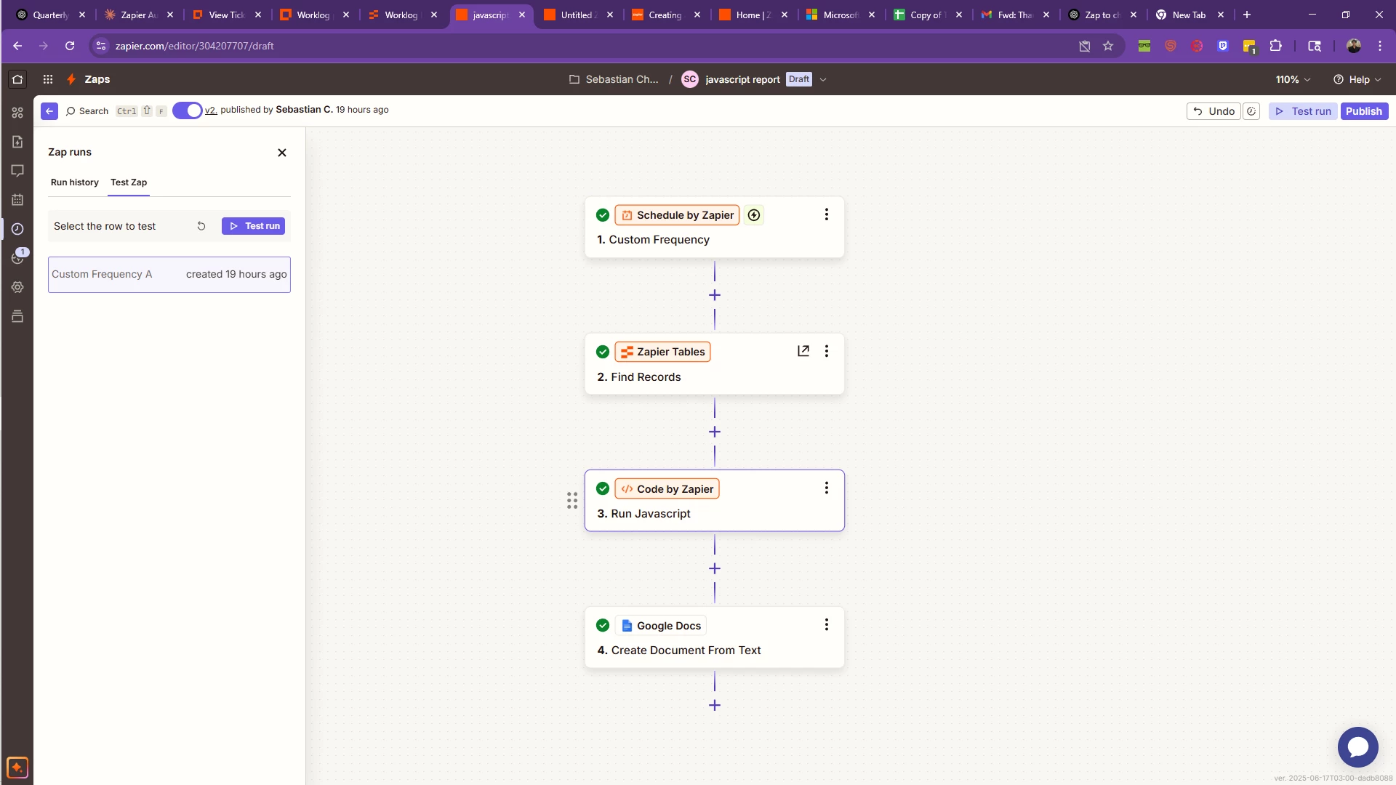Open Schedule by Zapier step

click(715, 227)
